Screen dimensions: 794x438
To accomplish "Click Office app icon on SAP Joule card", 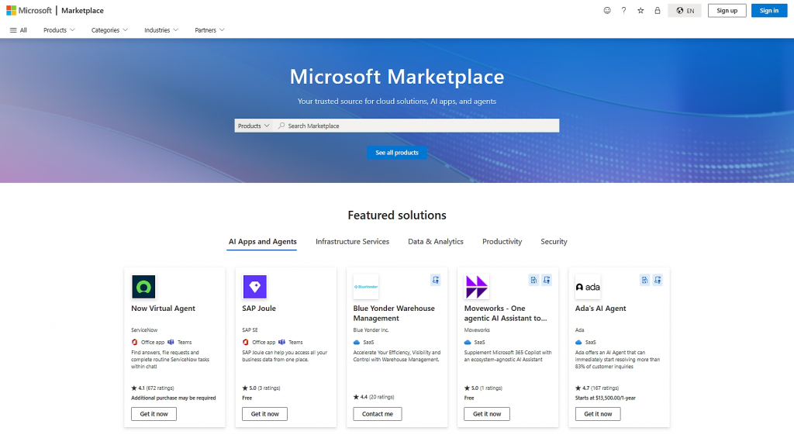I will (x=246, y=343).
